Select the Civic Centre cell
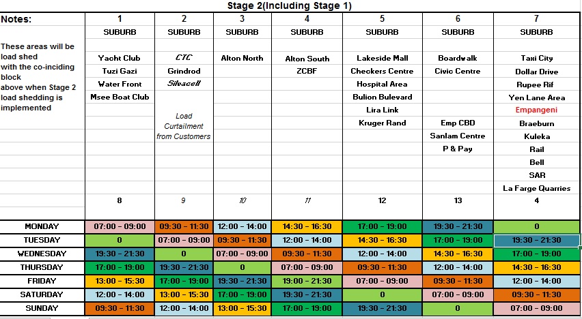This screenshot has width=582, height=319. coord(458,72)
